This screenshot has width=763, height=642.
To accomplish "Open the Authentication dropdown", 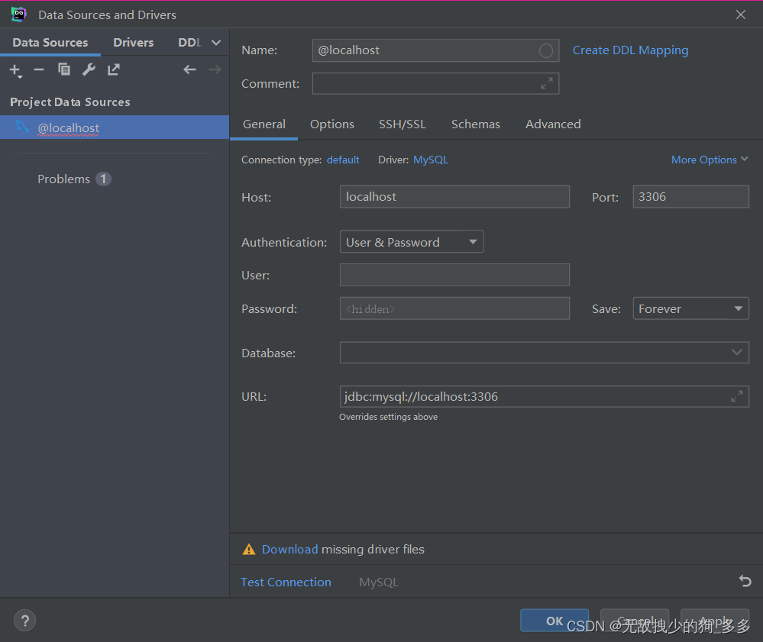I will [x=412, y=242].
